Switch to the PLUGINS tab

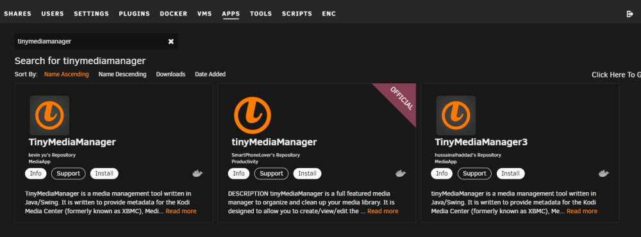click(x=135, y=14)
